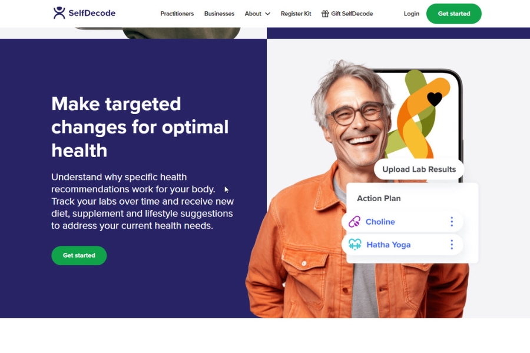Click the Get started button in header
Viewport: 530px width, 353px height.
[x=454, y=14]
